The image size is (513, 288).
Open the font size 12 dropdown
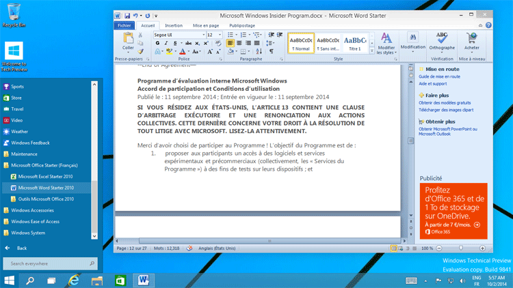click(220, 35)
